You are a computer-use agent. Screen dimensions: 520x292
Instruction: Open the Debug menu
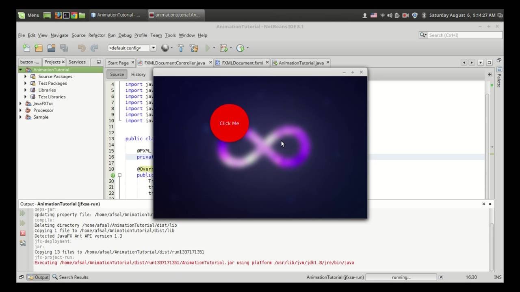[x=125, y=35]
